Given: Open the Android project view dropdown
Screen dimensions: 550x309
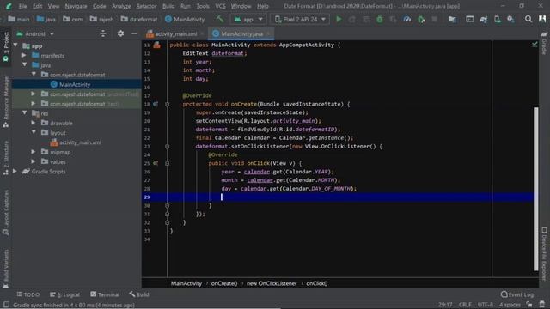Looking at the screenshot, I should click(35, 34).
